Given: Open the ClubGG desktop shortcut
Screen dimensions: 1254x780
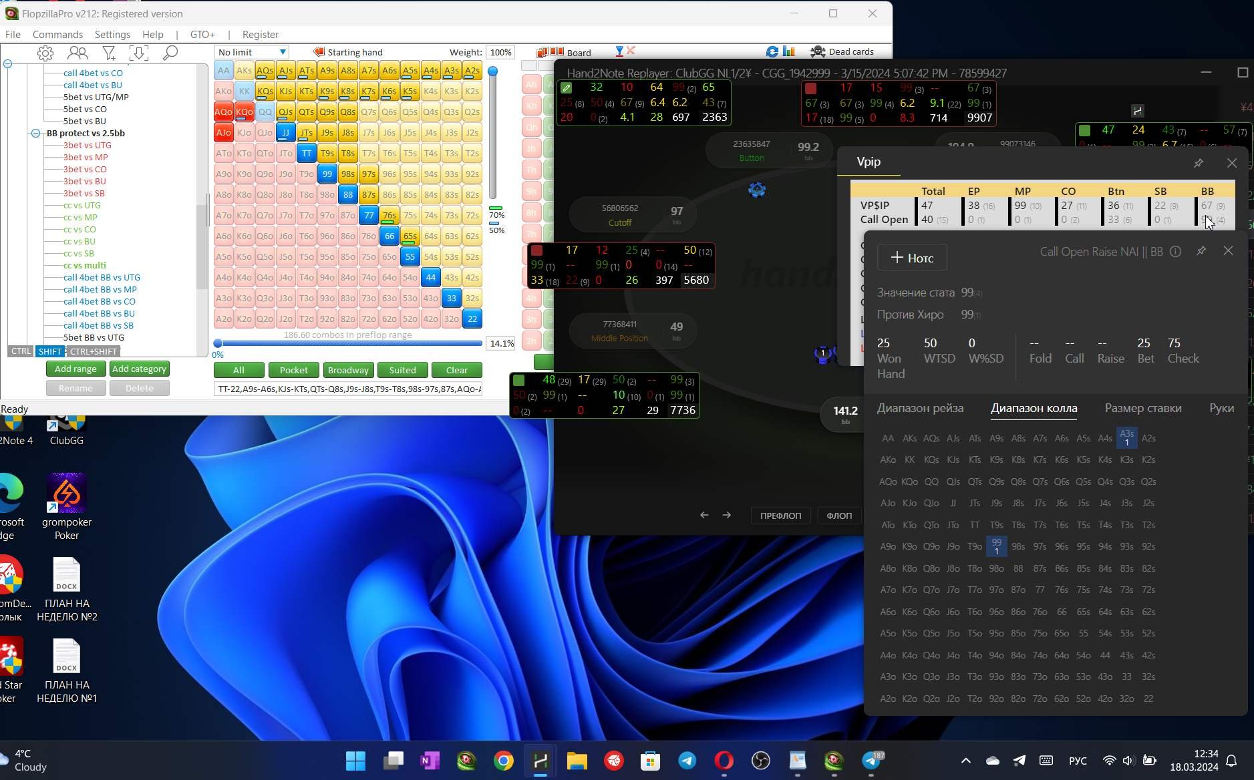Looking at the screenshot, I should click(67, 431).
